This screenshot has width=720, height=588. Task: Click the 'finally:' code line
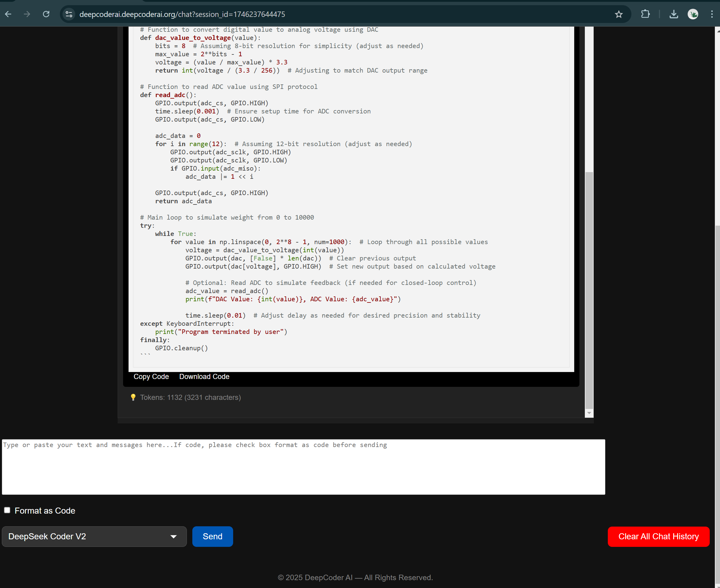pos(155,340)
